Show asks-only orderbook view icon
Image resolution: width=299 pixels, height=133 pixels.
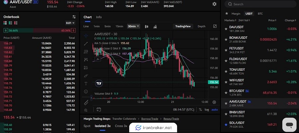[16, 23]
